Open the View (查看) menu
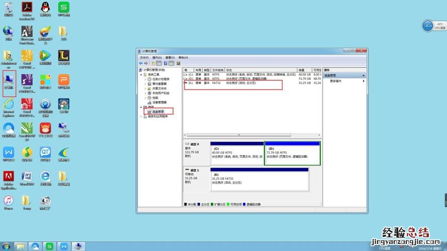 [170, 57]
